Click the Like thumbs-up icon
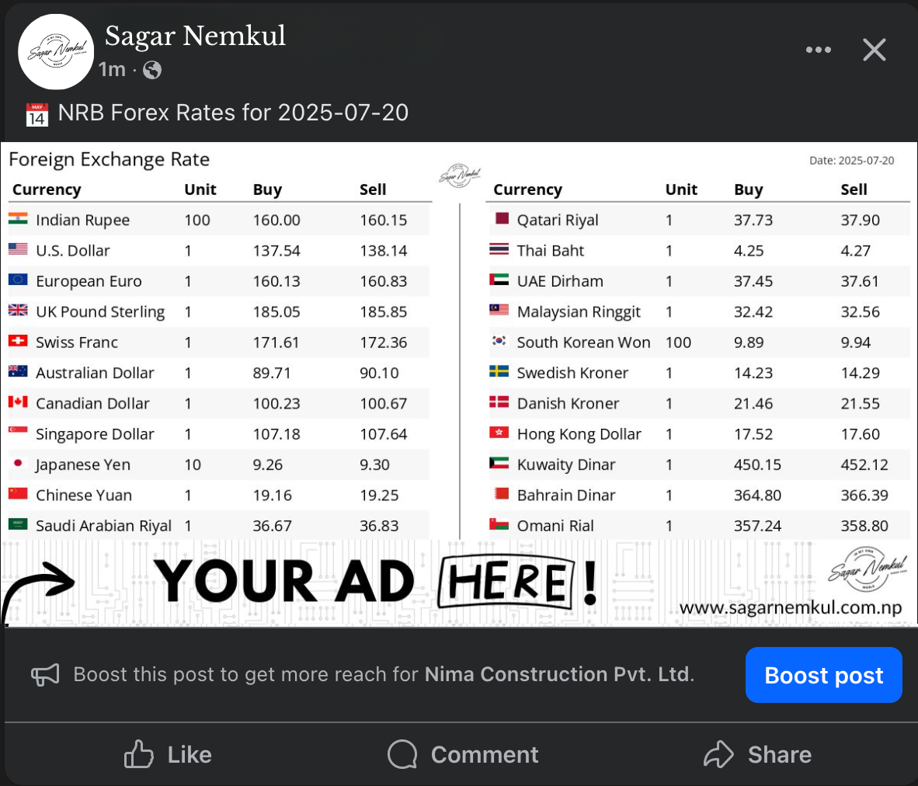Screen dimensions: 918x786 pos(138,754)
